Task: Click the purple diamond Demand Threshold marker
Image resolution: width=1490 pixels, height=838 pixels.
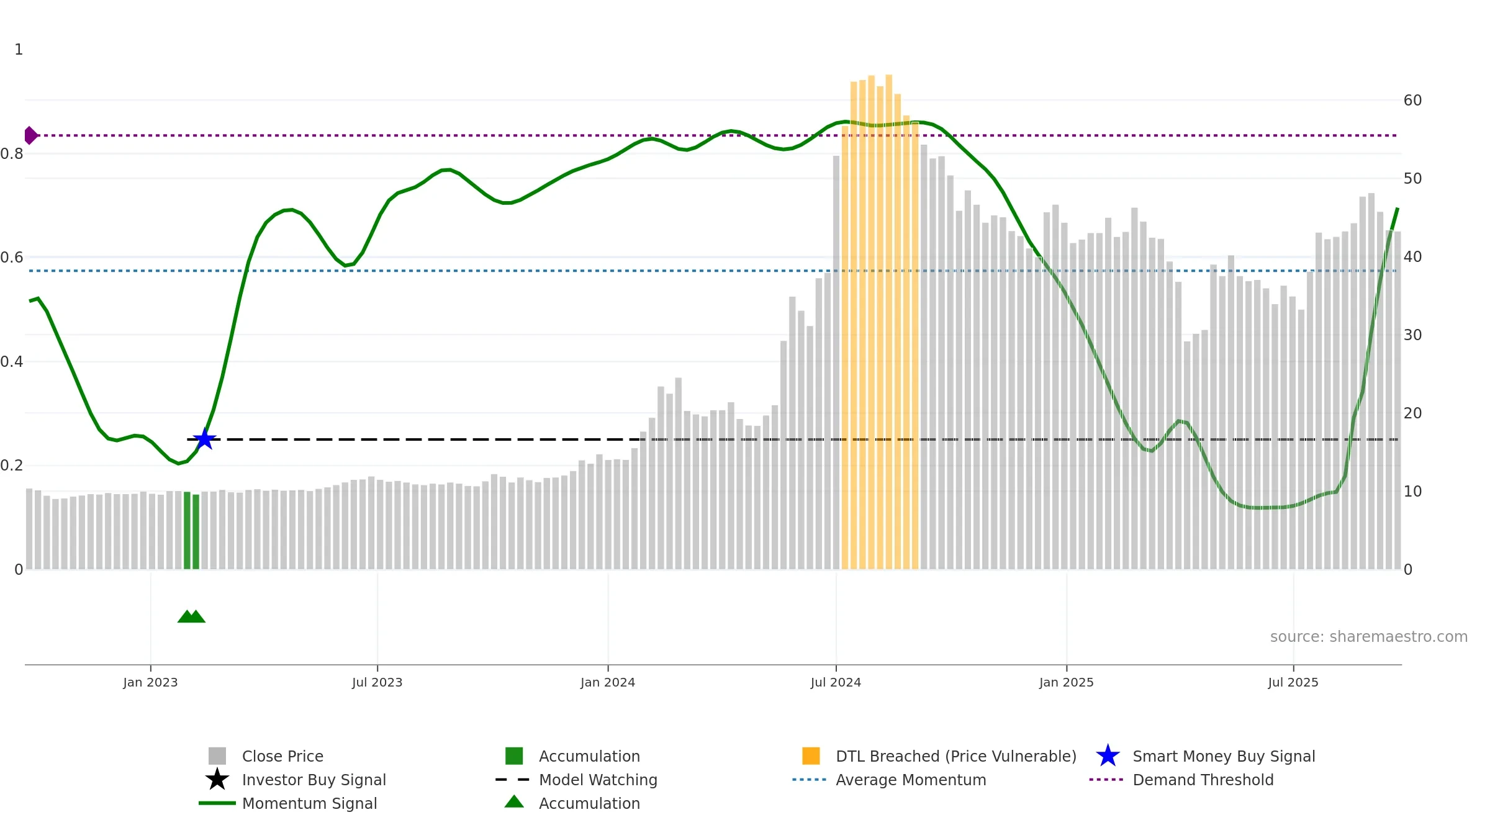Action: click(x=30, y=135)
